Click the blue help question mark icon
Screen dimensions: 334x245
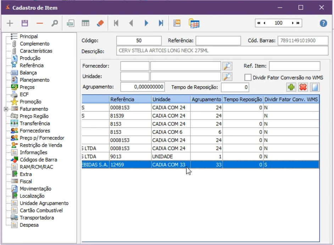(x=323, y=23)
